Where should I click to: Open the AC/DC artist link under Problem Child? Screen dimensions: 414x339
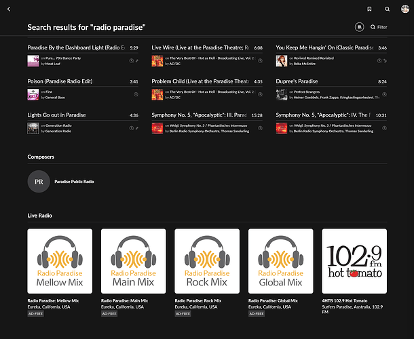pyautogui.click(x=175, y=98)
